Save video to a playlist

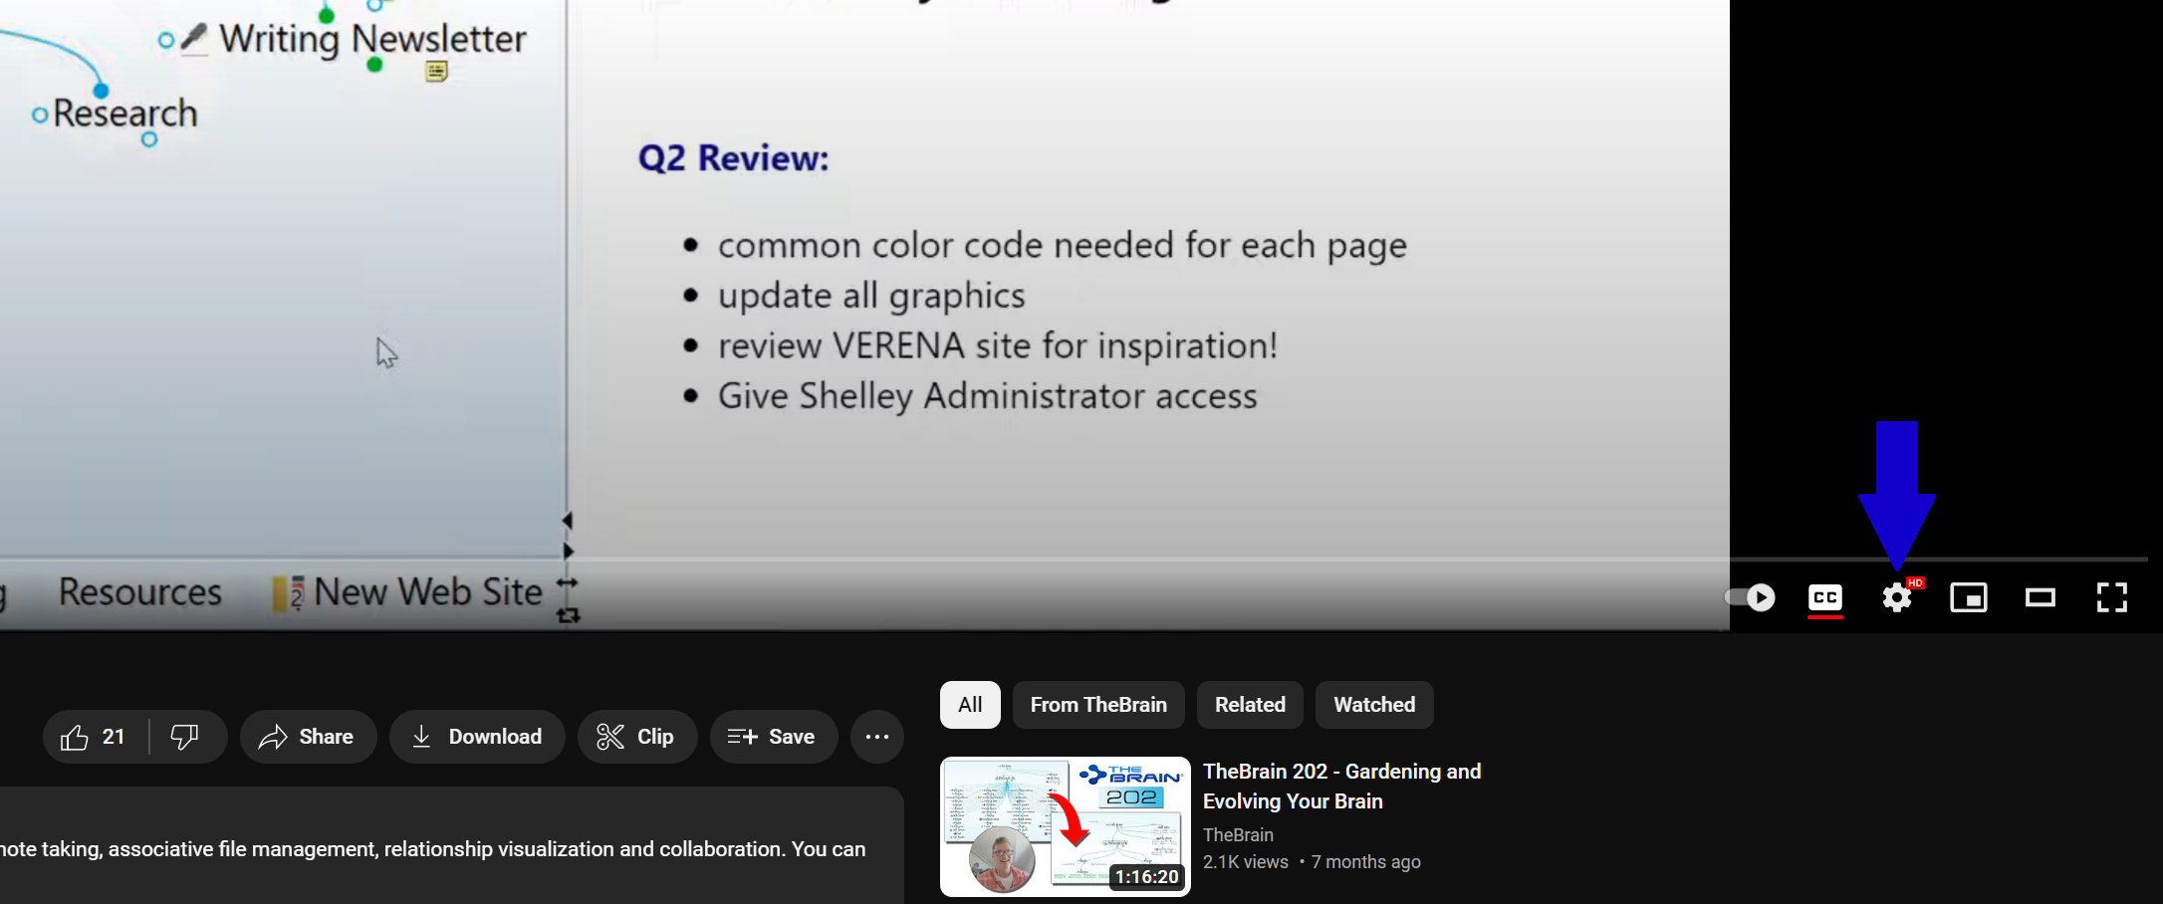[774, 737]
